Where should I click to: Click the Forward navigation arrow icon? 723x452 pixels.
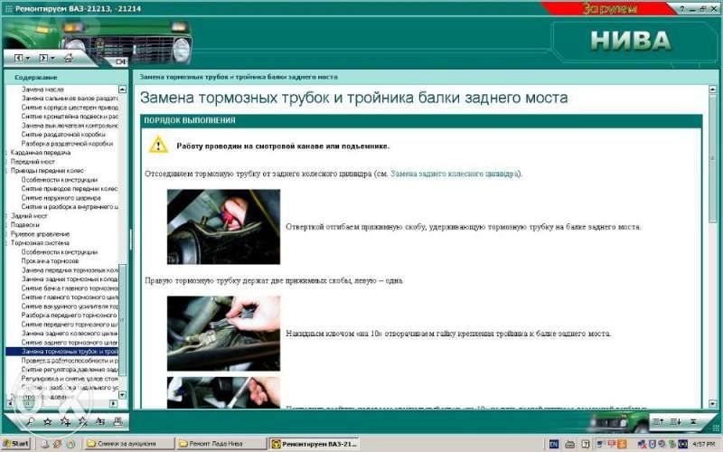point(43,58)
